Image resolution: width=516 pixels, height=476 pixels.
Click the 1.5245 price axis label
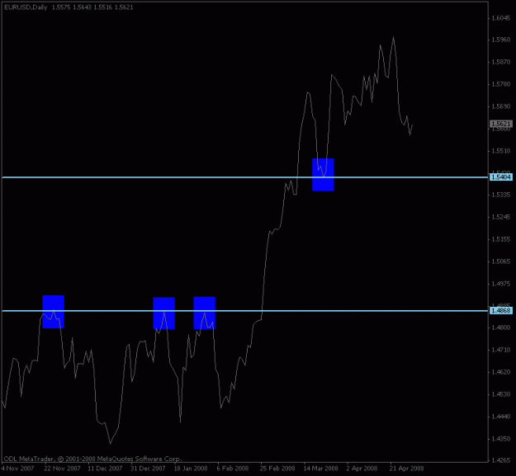[x=501, y=217]
